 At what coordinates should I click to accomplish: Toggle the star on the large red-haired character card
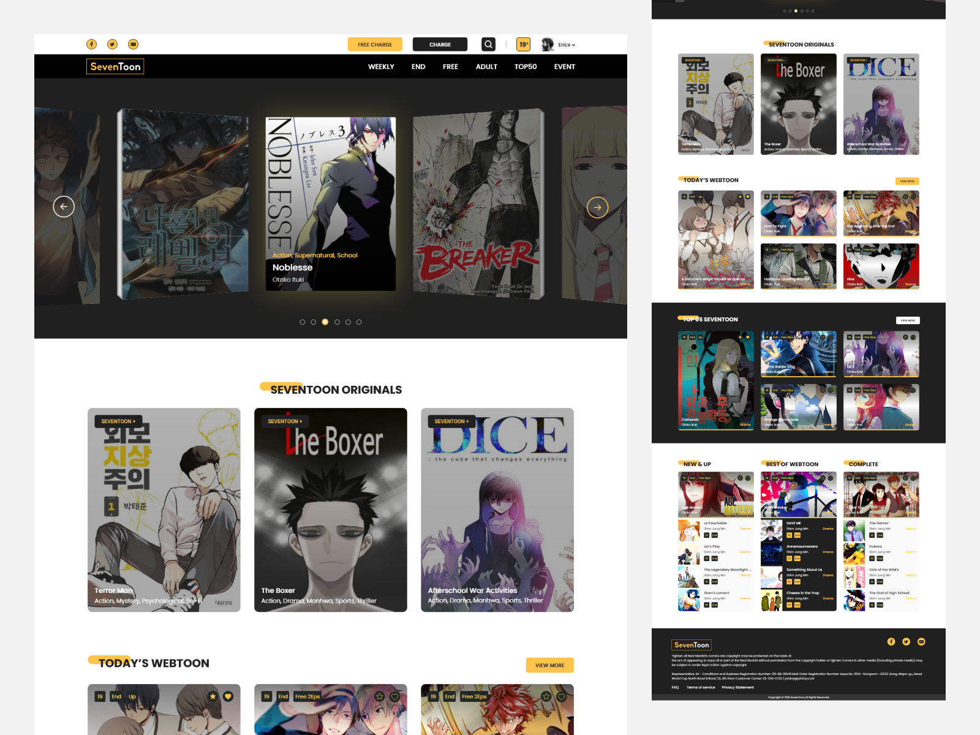[x=546, y=696]
